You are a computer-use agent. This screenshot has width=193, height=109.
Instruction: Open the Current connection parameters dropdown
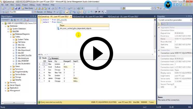191,20
